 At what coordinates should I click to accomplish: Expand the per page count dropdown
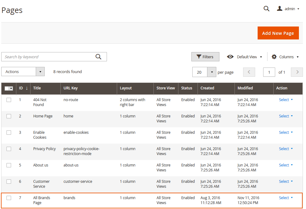(x=211, y=72)
